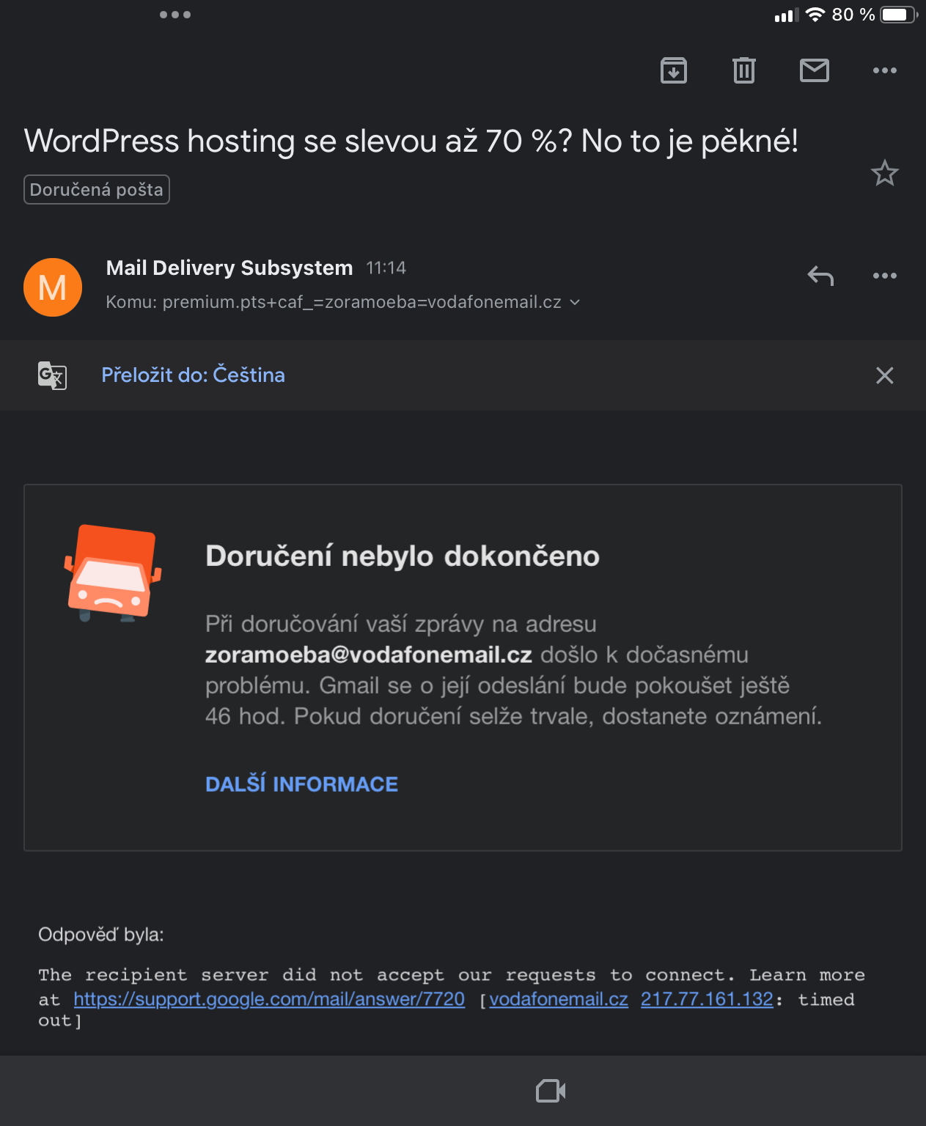Tap the timestamp 11:14

tap(386, 268)
